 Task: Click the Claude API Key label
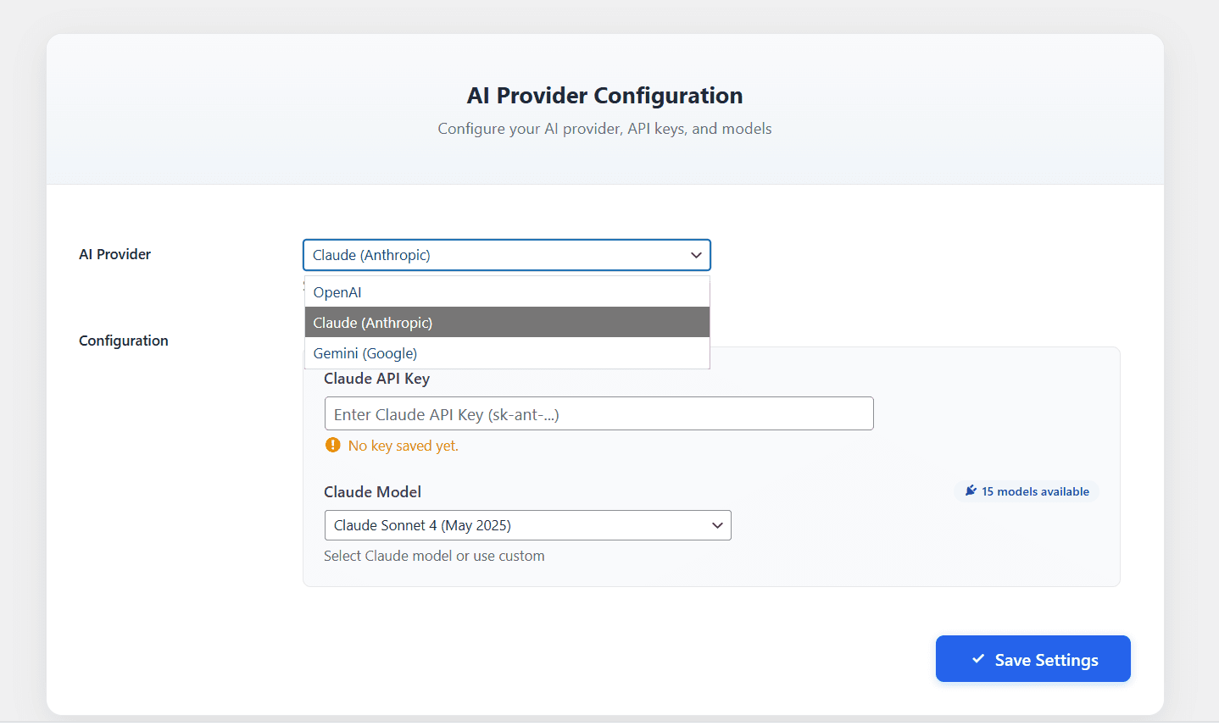[x=376, y=379]
